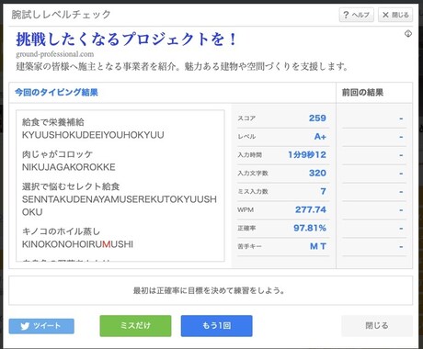This screenshot has width=423, height=349.
Task: Click dialog title 腕試しレベルチェック
Action: [61, 15]
